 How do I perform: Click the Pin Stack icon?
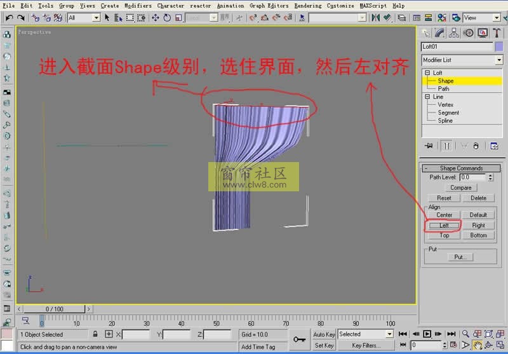[429, 146]
